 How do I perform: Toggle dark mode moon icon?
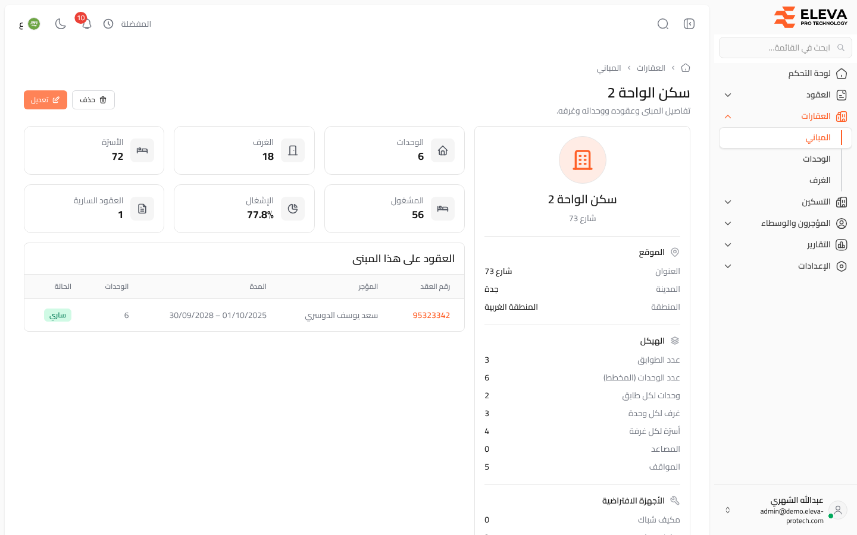[61, 24]
